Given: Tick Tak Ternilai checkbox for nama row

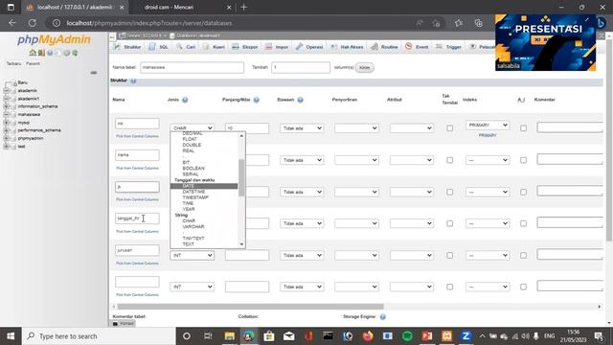Looking at the screenshot, I should (x=449, y=160).
